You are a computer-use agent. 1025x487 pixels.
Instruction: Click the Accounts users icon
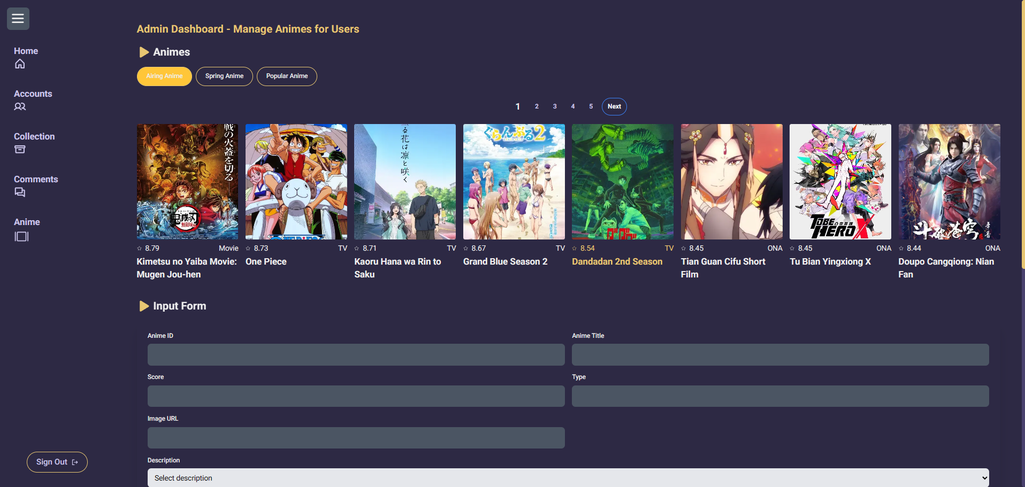(x=20, y=106)
